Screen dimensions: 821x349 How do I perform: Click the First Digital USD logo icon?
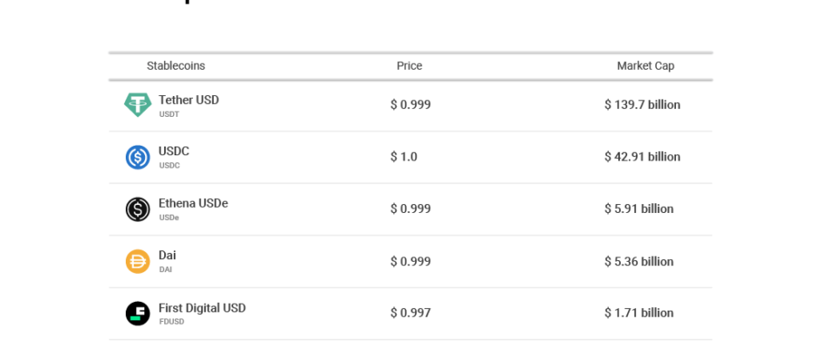click(138, 313)
